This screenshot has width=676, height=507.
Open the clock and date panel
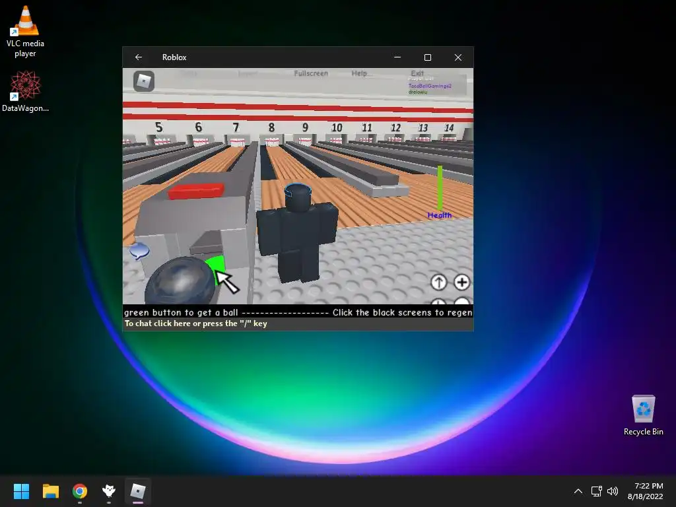pos(646,491)
